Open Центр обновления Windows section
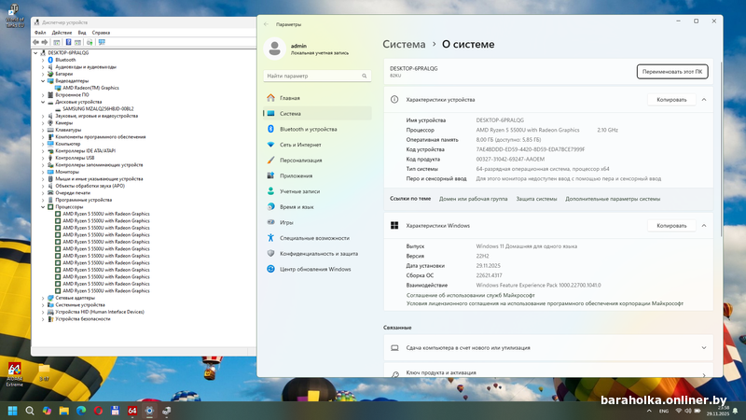Screen dimensions: 746x420 [x=315, y=269]
